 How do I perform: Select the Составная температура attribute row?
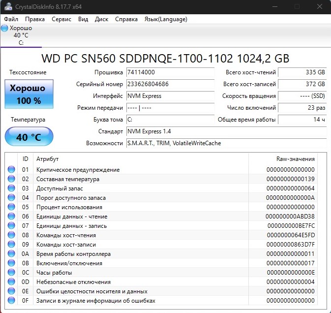click(x=68, y=179)
